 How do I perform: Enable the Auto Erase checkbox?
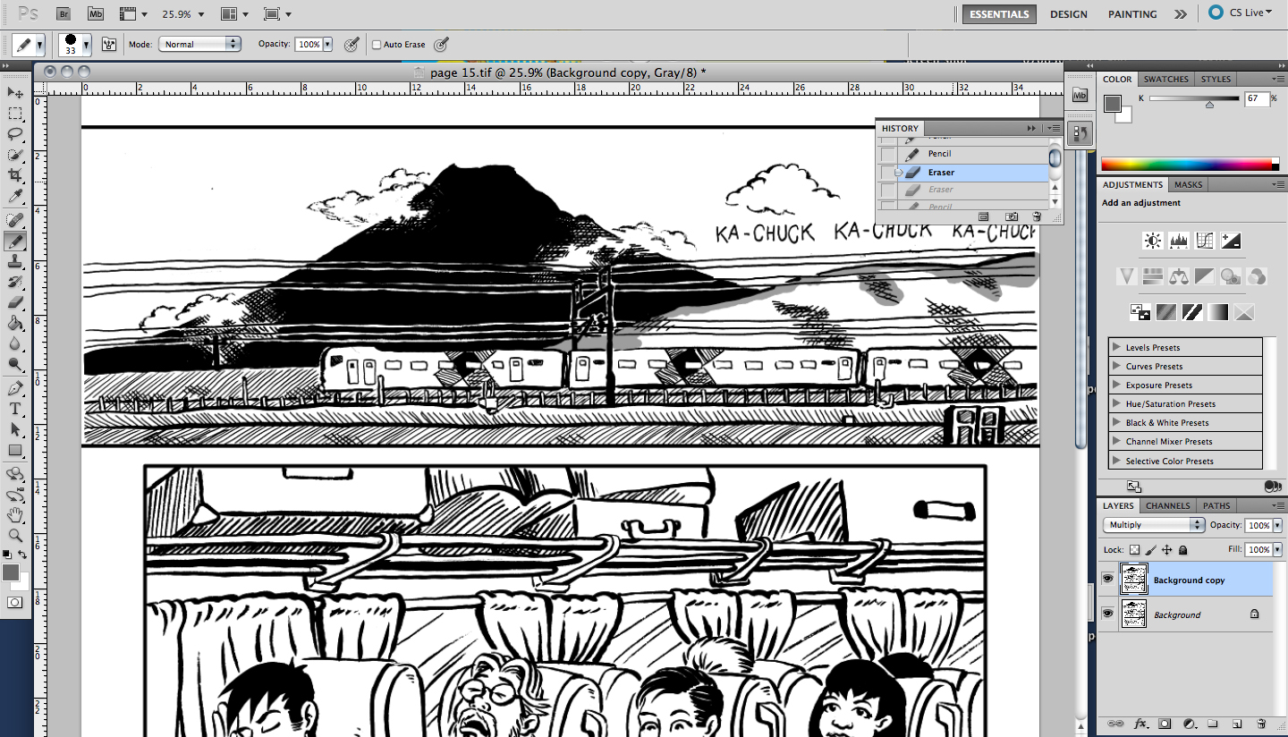(x=376, y=44)
